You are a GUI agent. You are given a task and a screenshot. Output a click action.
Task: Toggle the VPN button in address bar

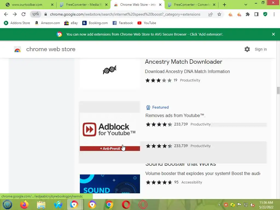click(35, 14)
